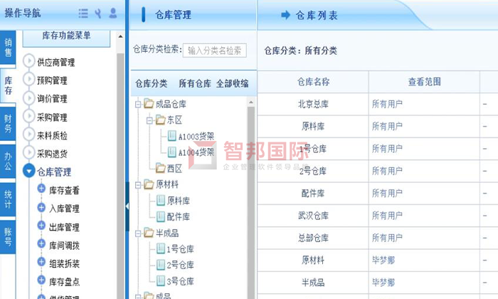Image resolution: width=498 pixels, height=299 pixels.
Task: Click 东区 folder icon
Action: point(160,120)
